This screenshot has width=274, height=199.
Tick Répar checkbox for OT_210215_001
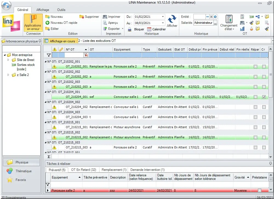click(255, 127)
